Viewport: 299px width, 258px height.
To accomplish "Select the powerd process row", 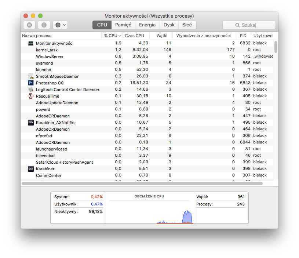I will tap(147, 109).
